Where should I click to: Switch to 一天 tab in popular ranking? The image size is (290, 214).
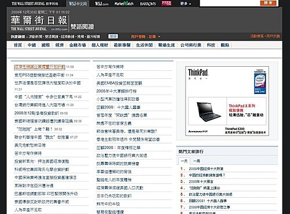184,161
